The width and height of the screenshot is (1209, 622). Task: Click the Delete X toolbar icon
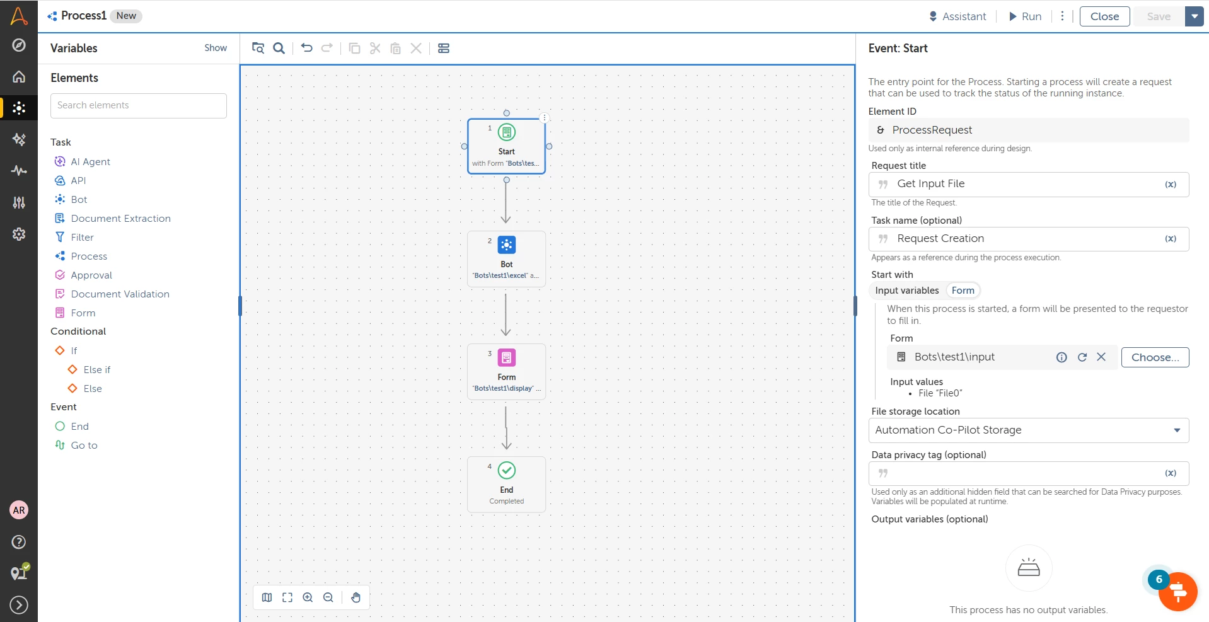coord(416,49)
